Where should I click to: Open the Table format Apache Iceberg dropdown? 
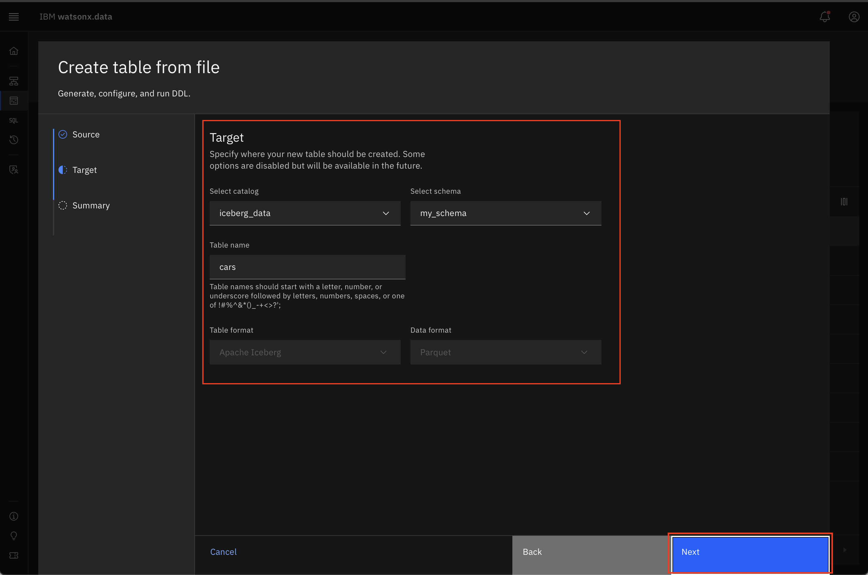point(305,352)
